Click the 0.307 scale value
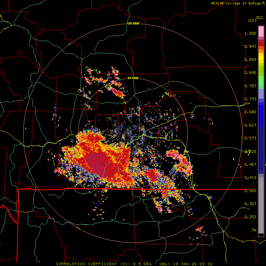The width and height of the screenshot is (266, 266). (x=250, y=204)
